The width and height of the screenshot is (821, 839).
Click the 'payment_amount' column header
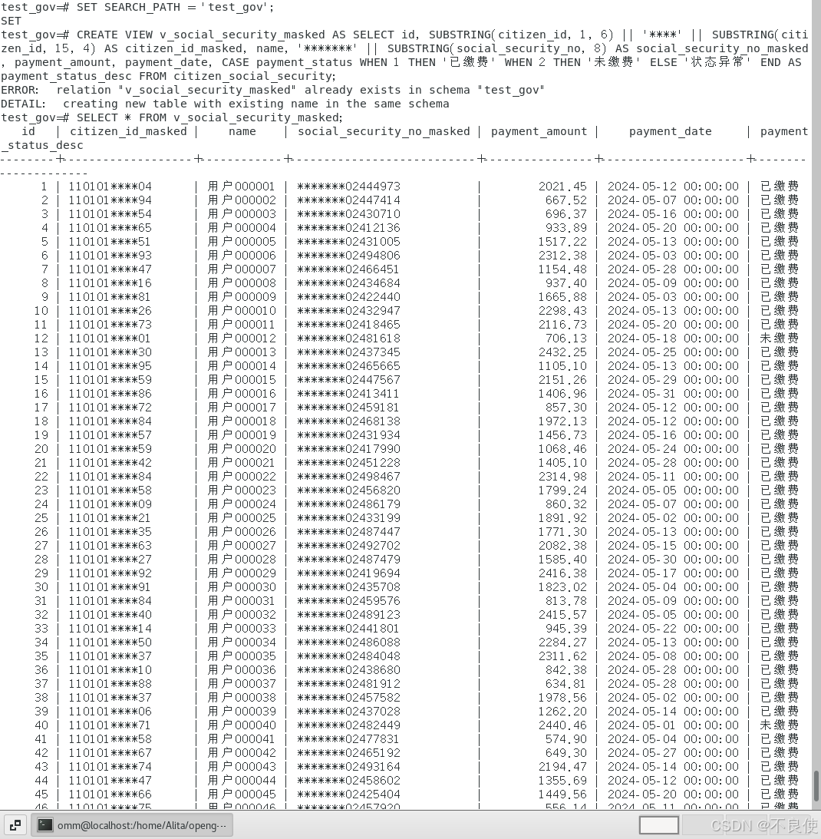click(x=539, y=131)
